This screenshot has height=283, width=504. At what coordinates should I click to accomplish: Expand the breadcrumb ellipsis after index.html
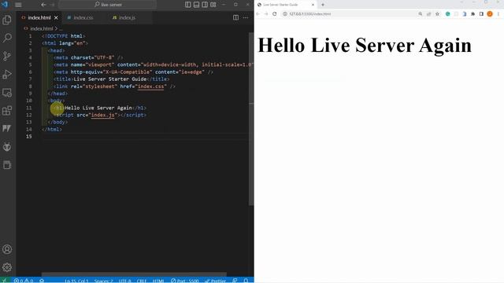tap(61, 28)
